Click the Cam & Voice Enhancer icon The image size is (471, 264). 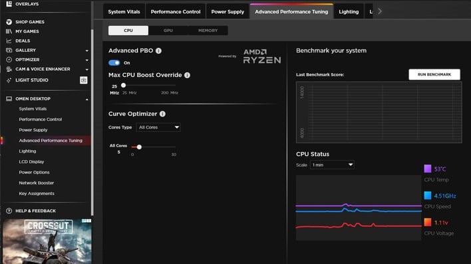coord(9,69)
